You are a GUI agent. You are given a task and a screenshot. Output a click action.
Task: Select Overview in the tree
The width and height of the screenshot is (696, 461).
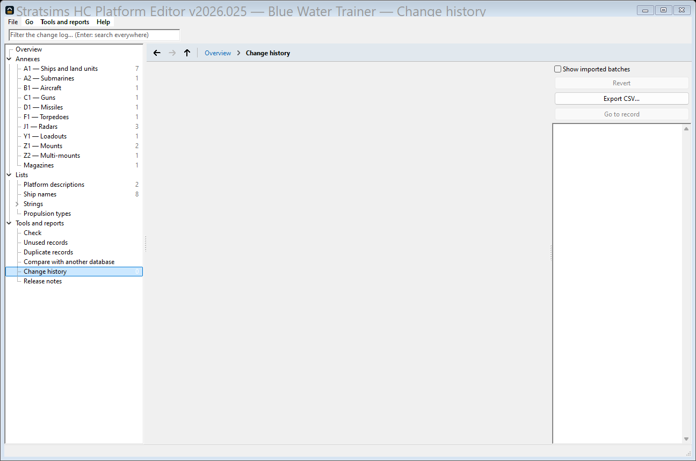point(28,49)
